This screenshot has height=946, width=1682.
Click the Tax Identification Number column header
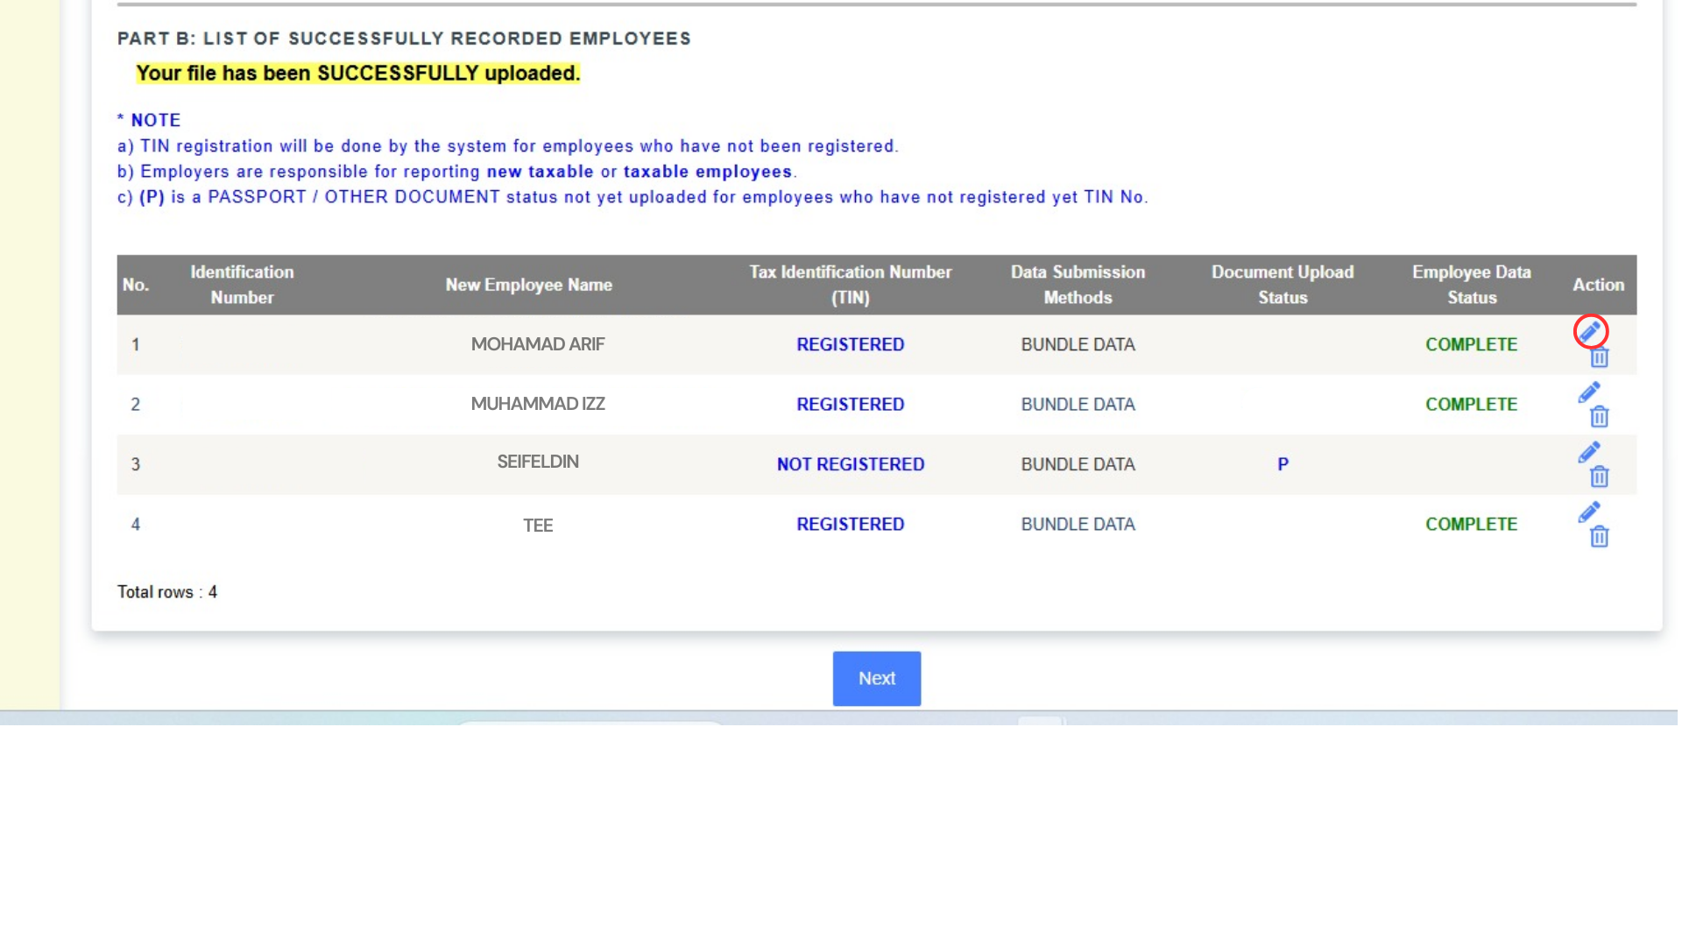click(x=850, y=285)
